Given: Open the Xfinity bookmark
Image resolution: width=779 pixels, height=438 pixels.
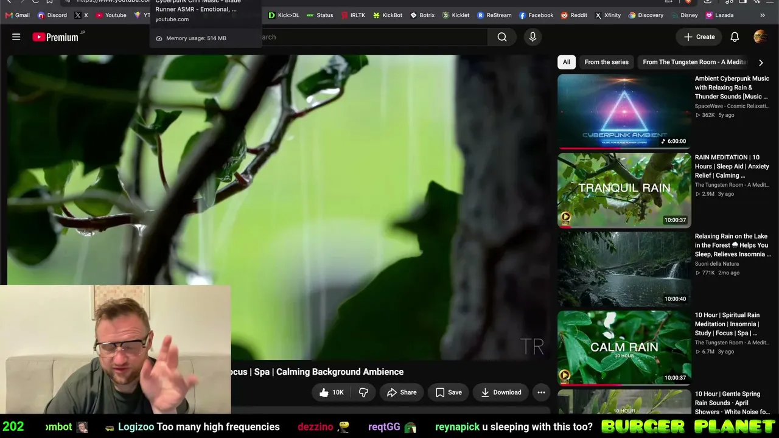Looking at the screenshot, I should point(608,15).
